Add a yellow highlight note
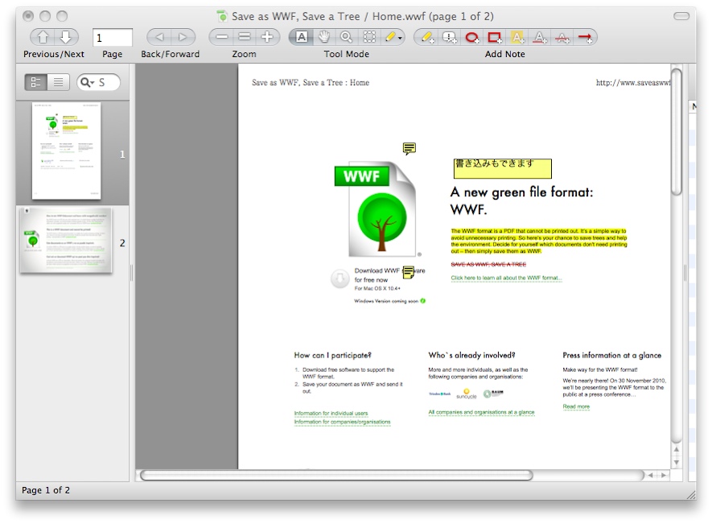Screen dimensions: 712x524 pyautogui.click(x=517, y=37)
